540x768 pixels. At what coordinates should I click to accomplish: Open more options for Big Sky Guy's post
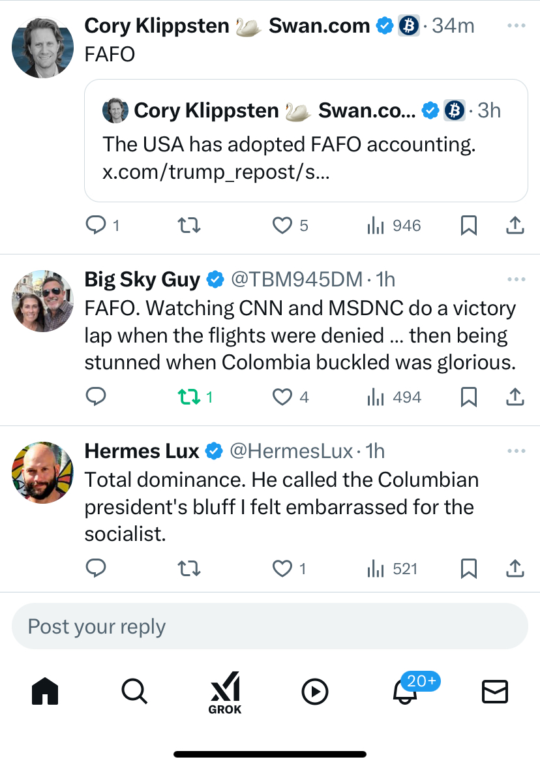(x=516, y=279)
